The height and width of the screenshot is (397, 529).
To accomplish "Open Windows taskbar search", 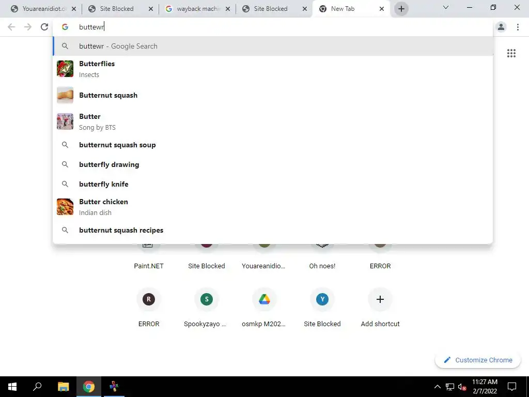I will click(x=37, y=387).
